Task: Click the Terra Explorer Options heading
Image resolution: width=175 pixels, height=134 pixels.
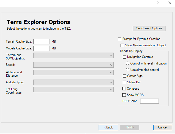Action: (x=38, y=22)
